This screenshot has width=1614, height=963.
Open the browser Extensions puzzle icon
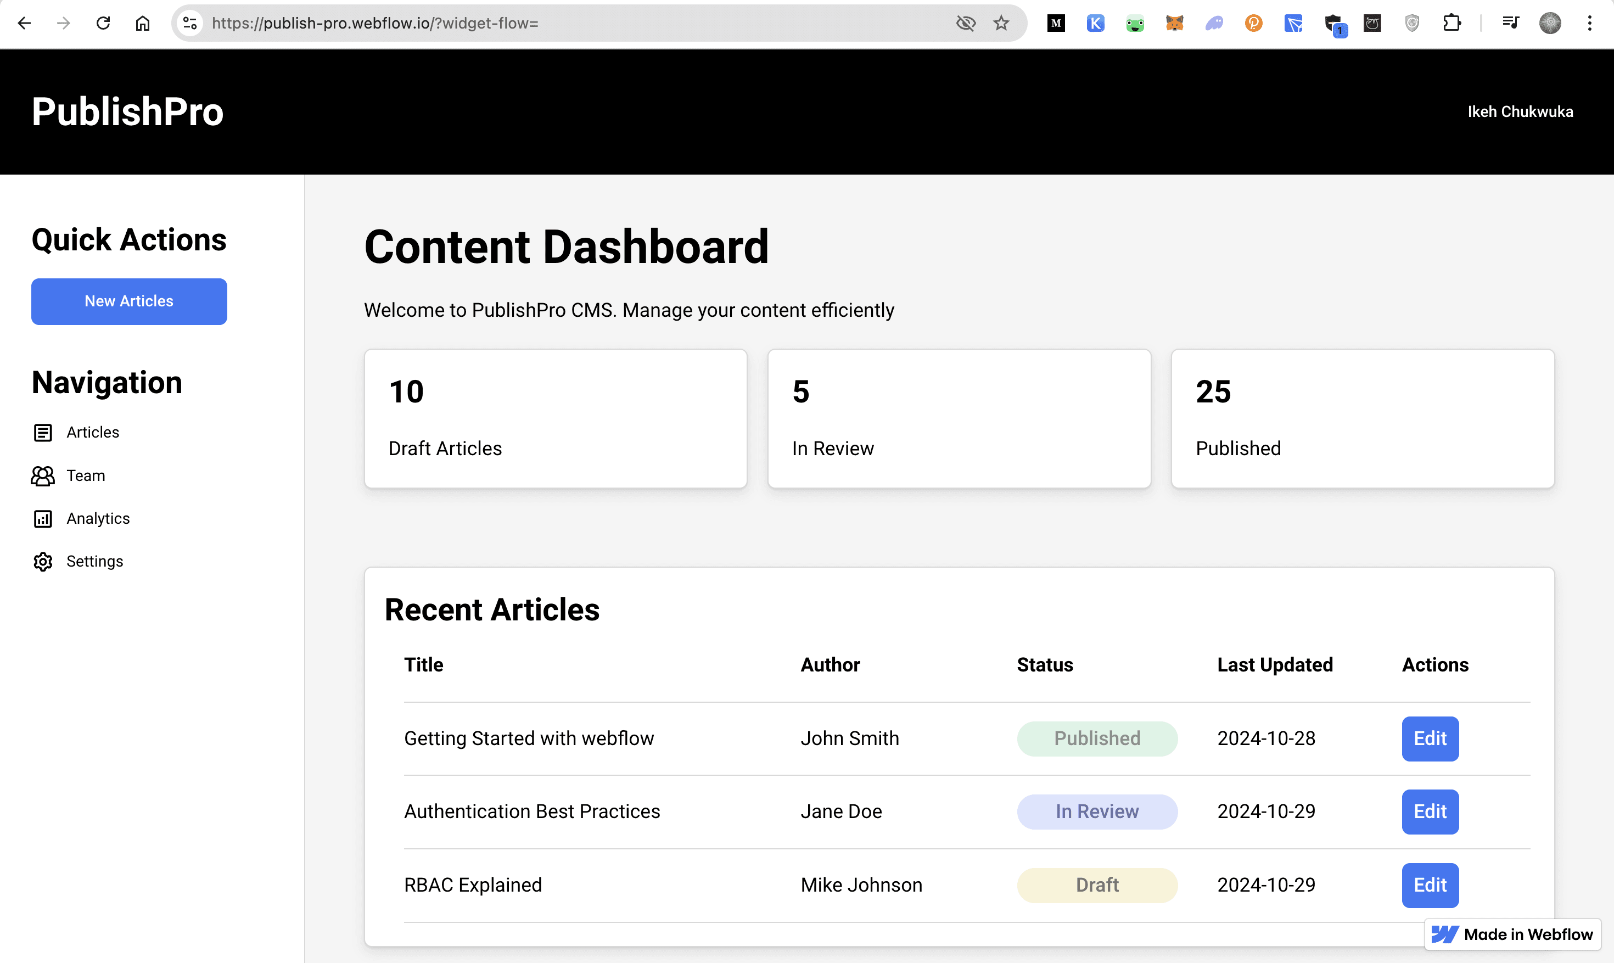(1452, 24)
